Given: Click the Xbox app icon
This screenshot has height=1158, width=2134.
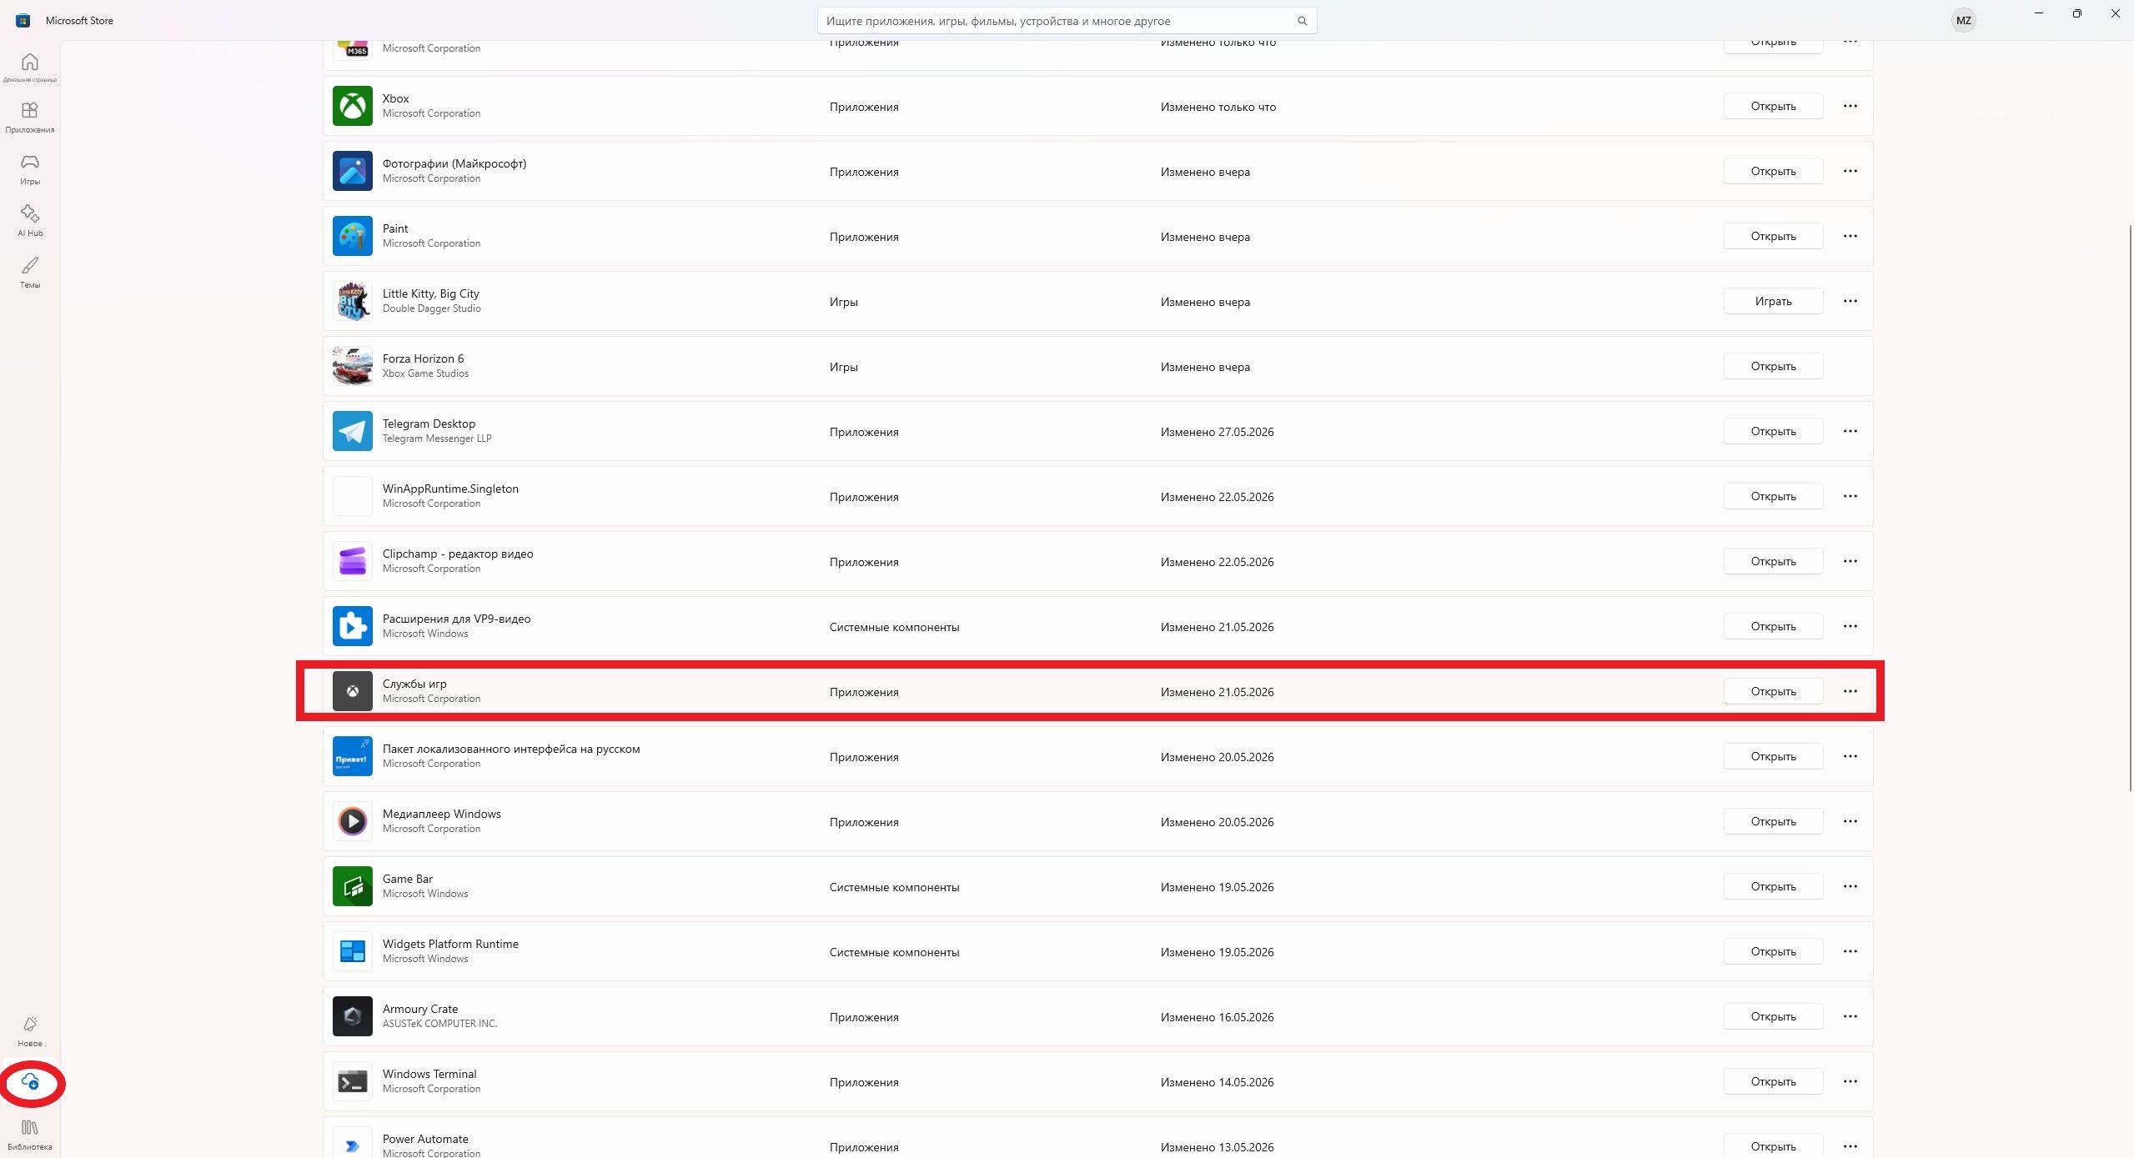Looking at the screenshot, I should pos(353,106).
